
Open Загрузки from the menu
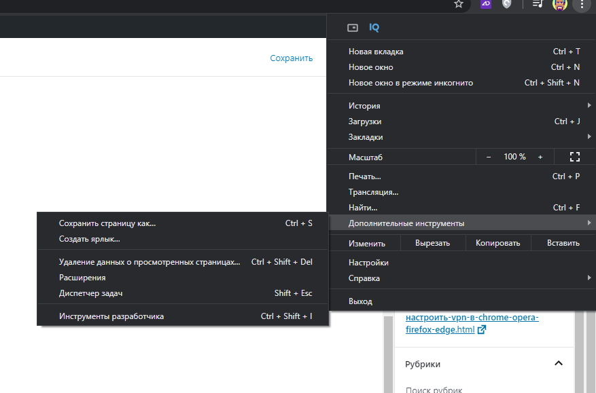pyautogui.click(x=461, y=121)
